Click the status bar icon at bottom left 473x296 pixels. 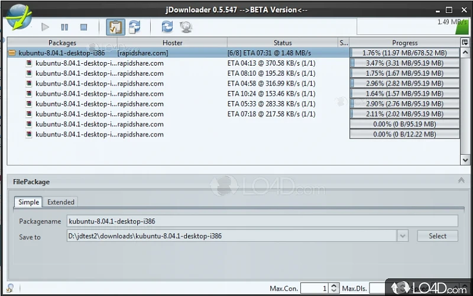[x=10, y=288]
